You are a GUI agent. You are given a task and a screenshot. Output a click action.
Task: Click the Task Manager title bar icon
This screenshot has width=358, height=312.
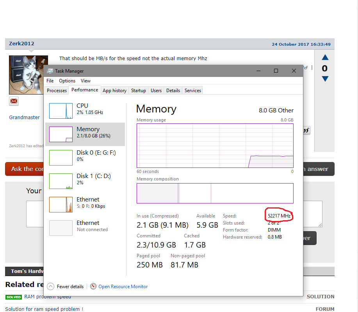50,71
